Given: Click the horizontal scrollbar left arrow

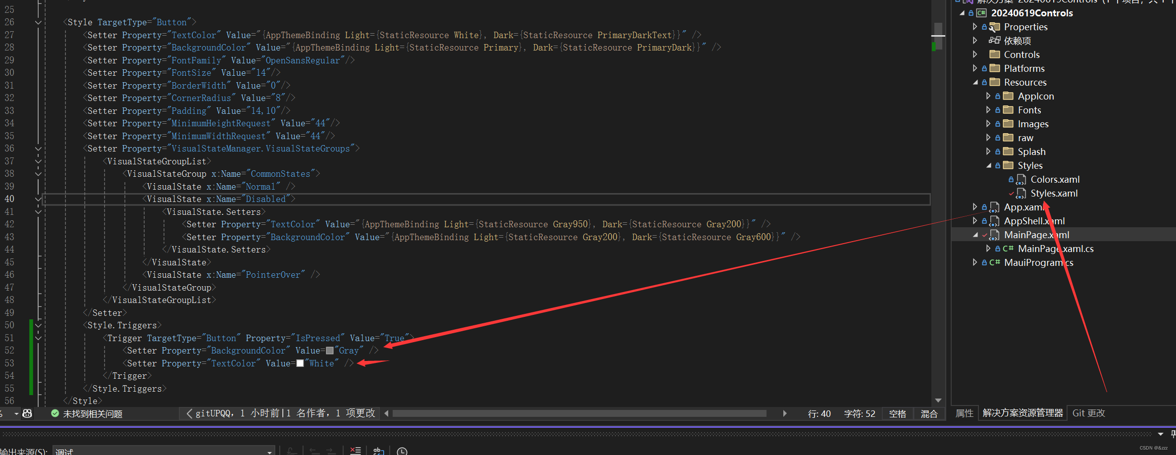Looking at the screenshot, I should tap(386, 413).
